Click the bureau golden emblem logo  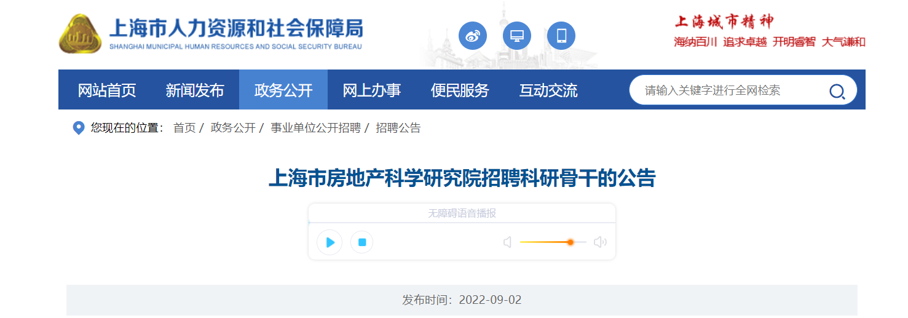(81, 34)
